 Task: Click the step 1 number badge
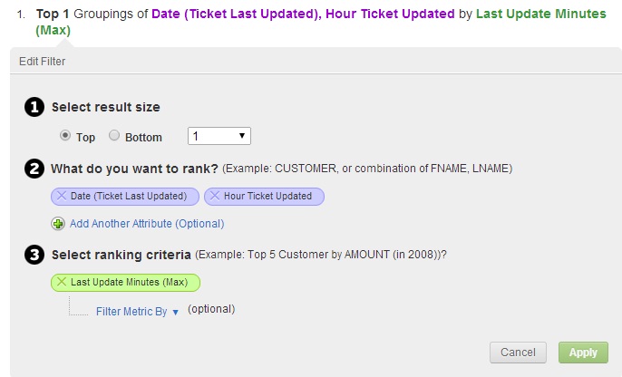[x=34, y=107]
